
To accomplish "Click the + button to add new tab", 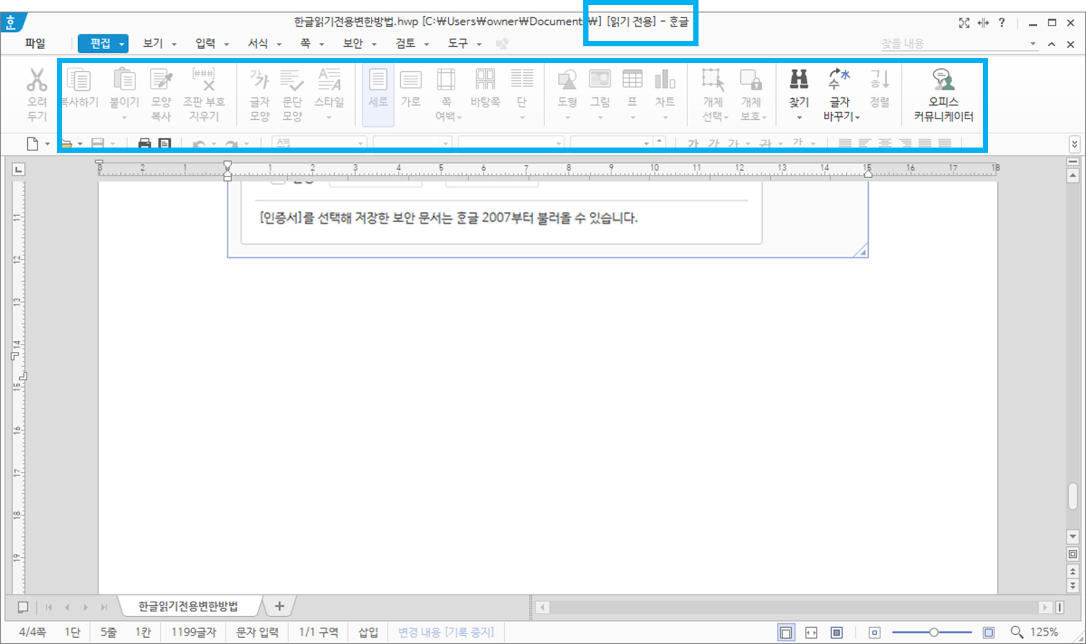I will coord(279,606).
